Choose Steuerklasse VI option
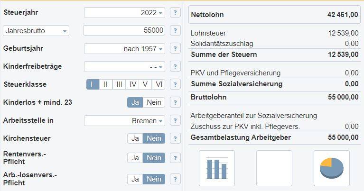The width and height of the screenshot is (364, 191). pyautogui.click(x=159, y=84)
